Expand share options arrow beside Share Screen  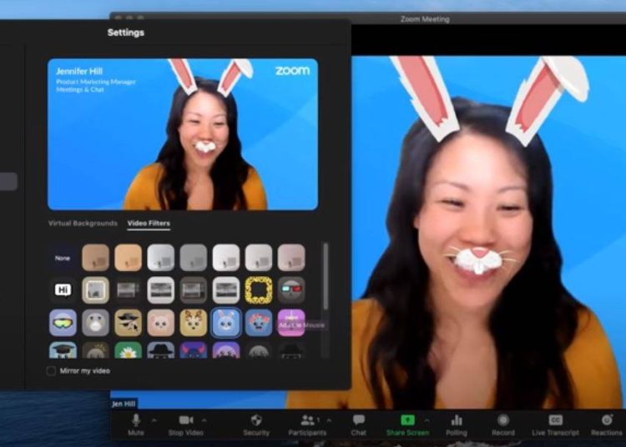(x=427, y=420)
